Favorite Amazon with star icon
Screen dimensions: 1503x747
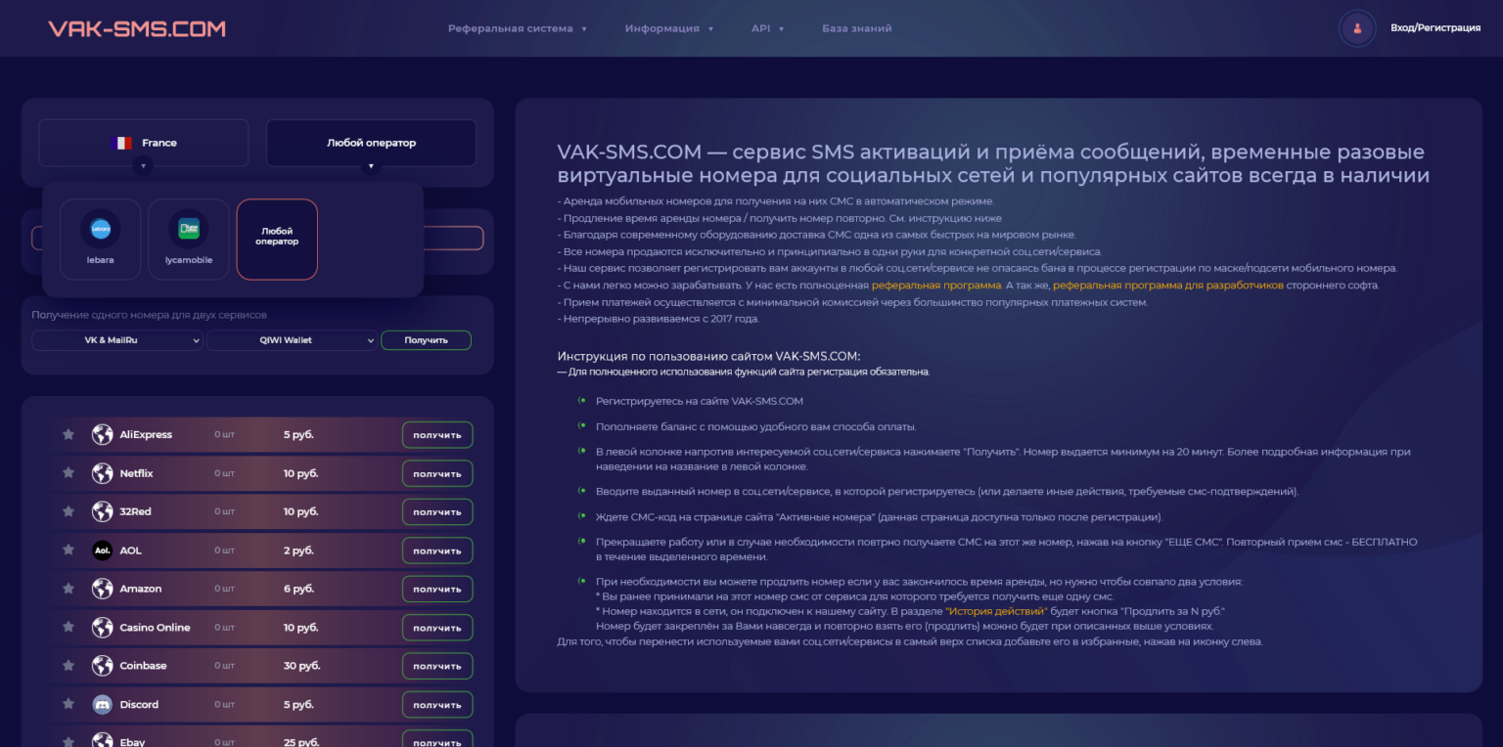click(x=68, y=589)
